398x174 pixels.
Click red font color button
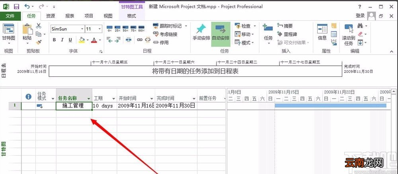pos(94,40)
